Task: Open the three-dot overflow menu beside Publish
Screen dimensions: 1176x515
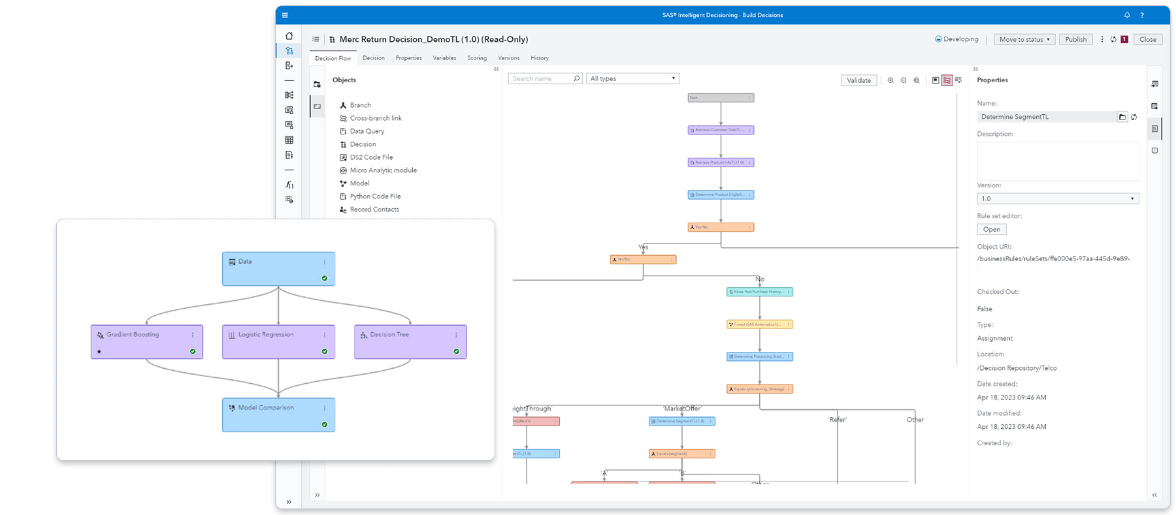Action: pyautogui.click(x=1102, y=39)
